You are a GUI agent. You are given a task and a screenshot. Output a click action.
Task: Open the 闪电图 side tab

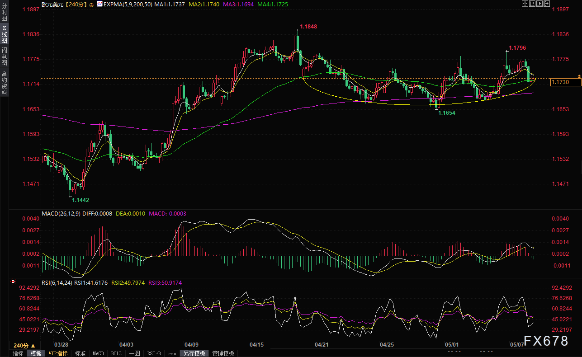pyautogui.click(x=5, y=56)
